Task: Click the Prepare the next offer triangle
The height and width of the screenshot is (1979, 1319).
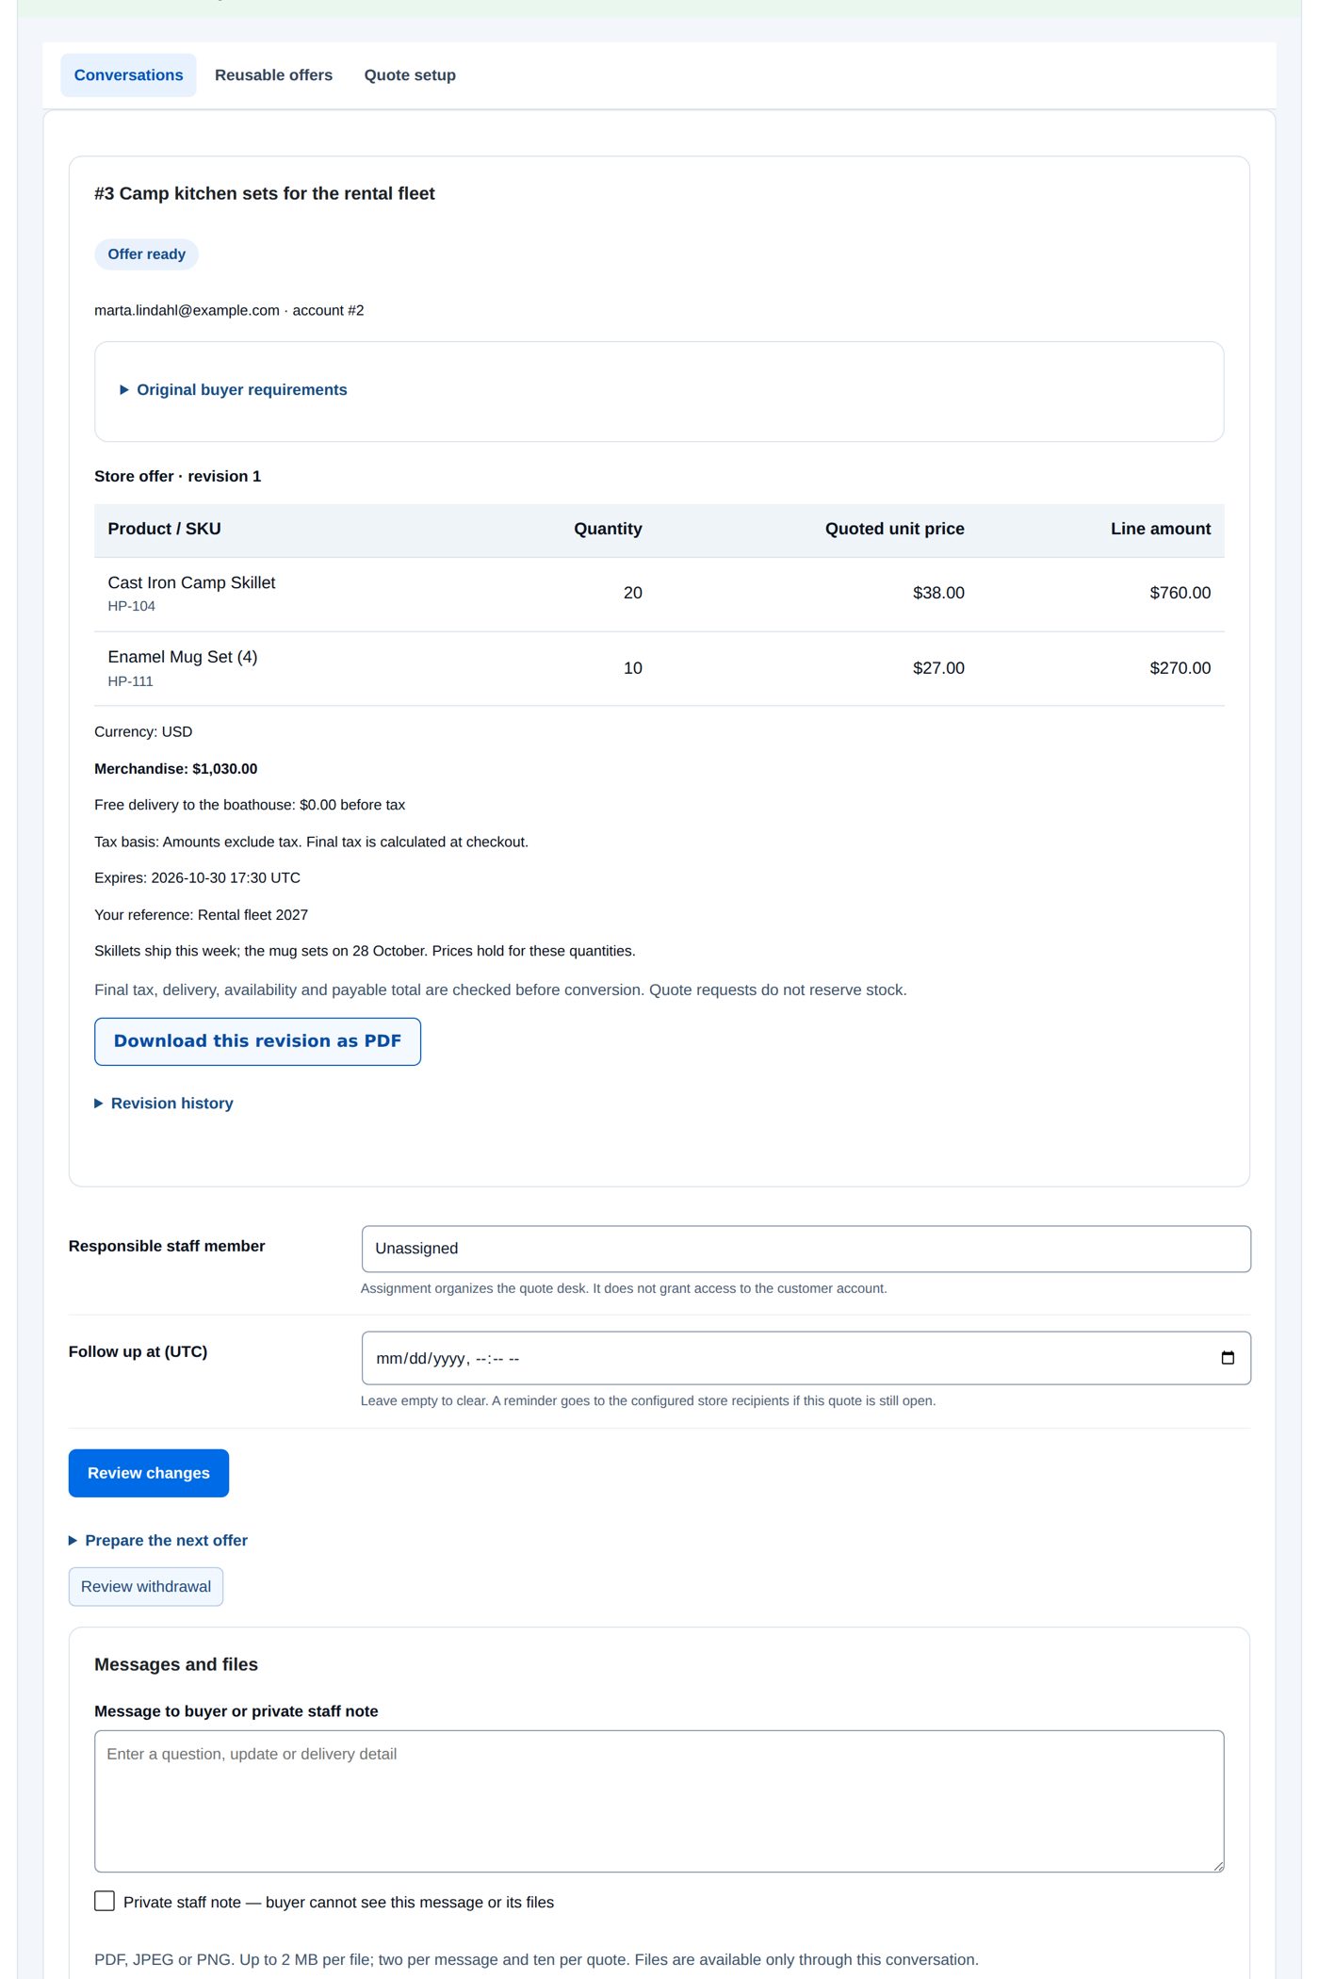Action: pos(73,1541)
